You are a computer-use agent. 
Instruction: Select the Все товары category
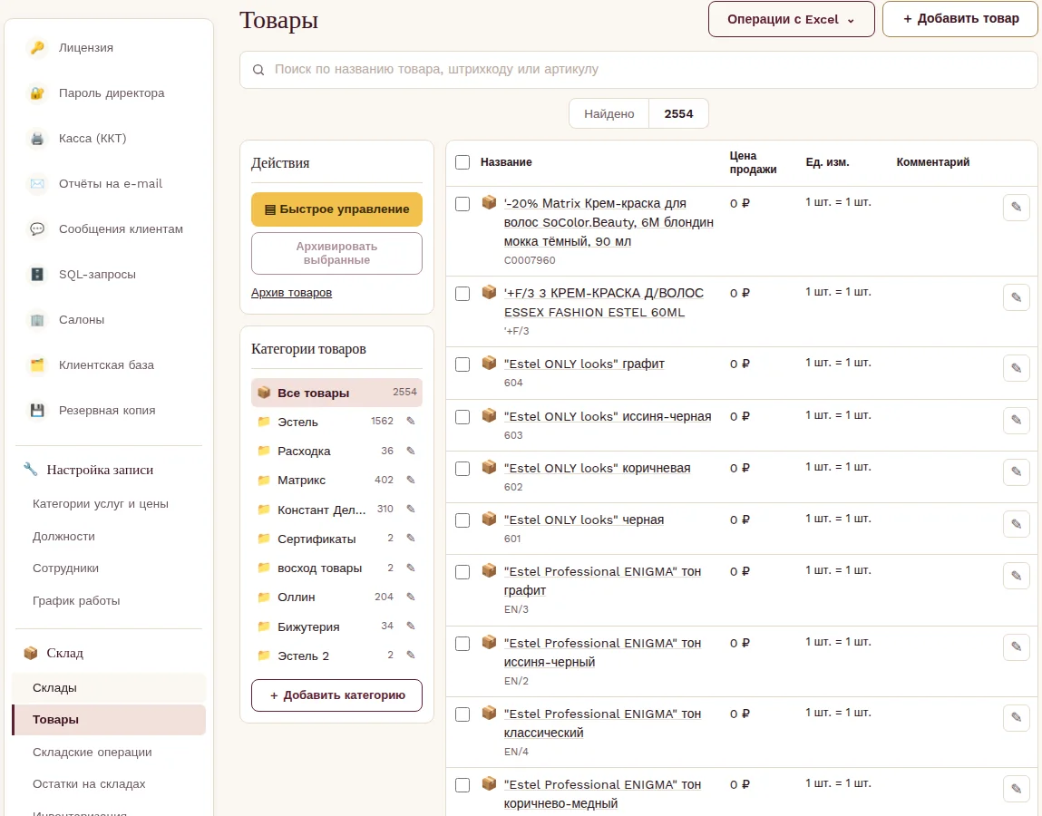pos(337,393)
